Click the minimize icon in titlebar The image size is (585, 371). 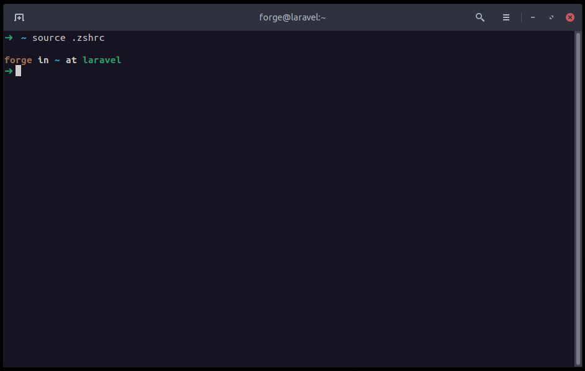(532, 17)
